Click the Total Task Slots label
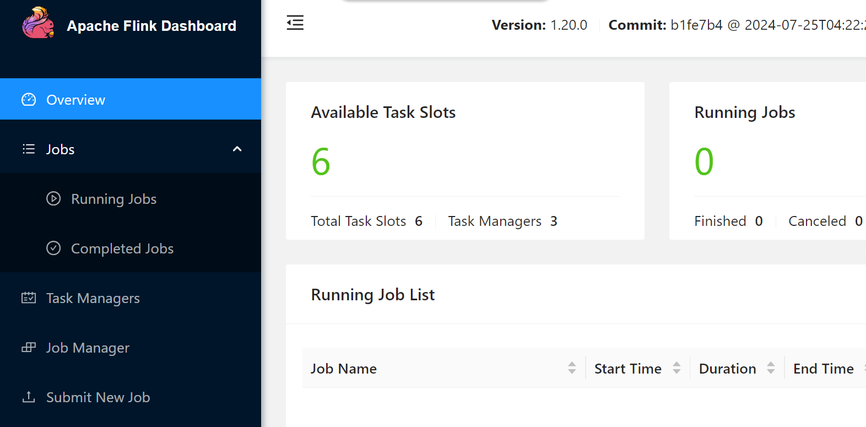Screen dimensions: 866x427 (x=359, y=221)
